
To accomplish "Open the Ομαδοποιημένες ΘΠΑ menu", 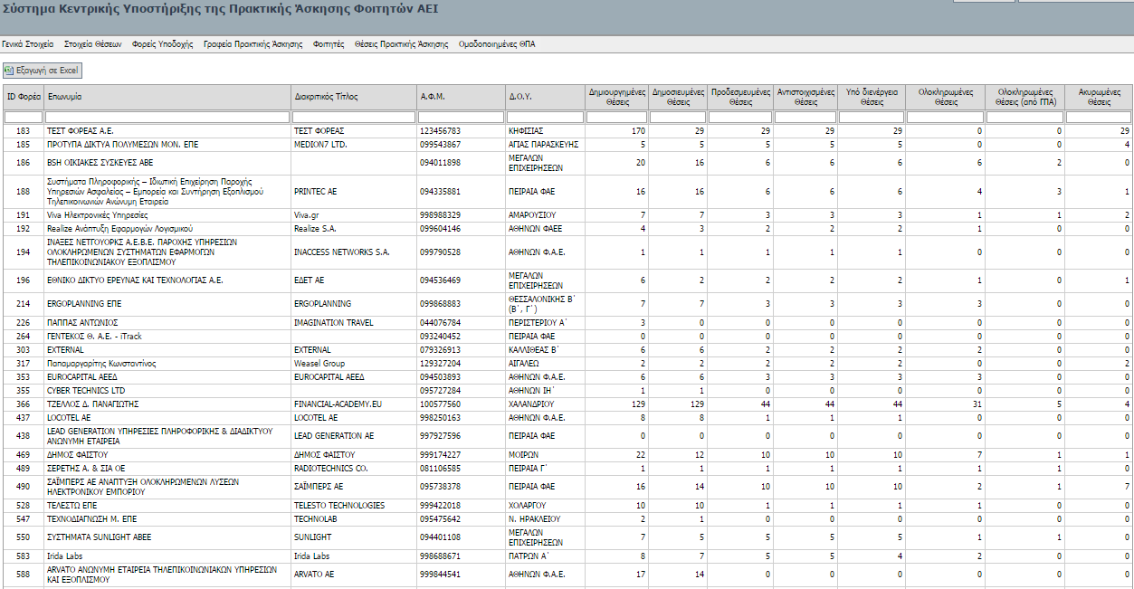I will click(x=497, y=43).
